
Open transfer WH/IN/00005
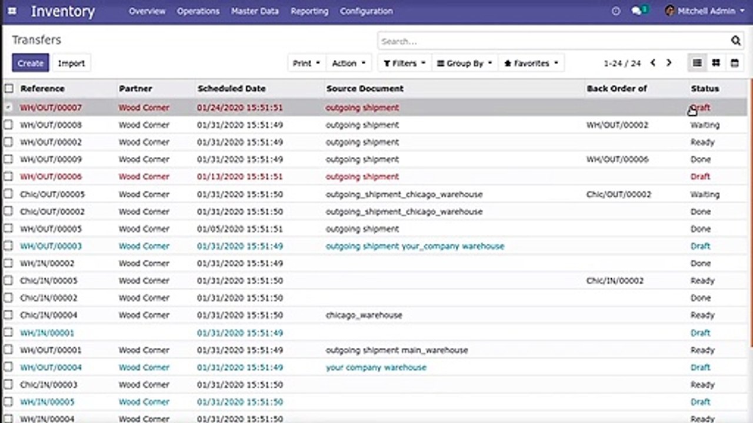47,402
